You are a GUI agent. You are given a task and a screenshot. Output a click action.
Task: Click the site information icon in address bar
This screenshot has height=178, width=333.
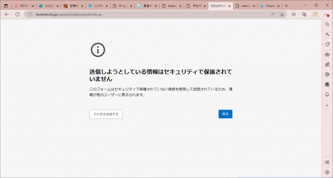coord(30,14)
